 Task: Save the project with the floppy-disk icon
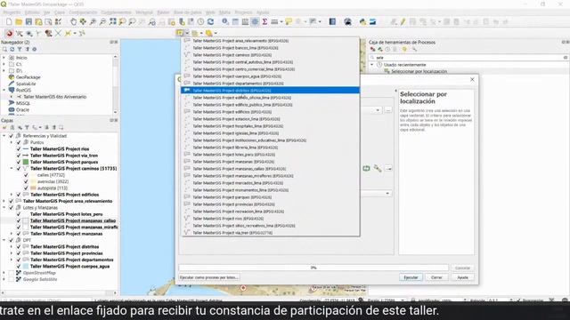coord(28,21)
